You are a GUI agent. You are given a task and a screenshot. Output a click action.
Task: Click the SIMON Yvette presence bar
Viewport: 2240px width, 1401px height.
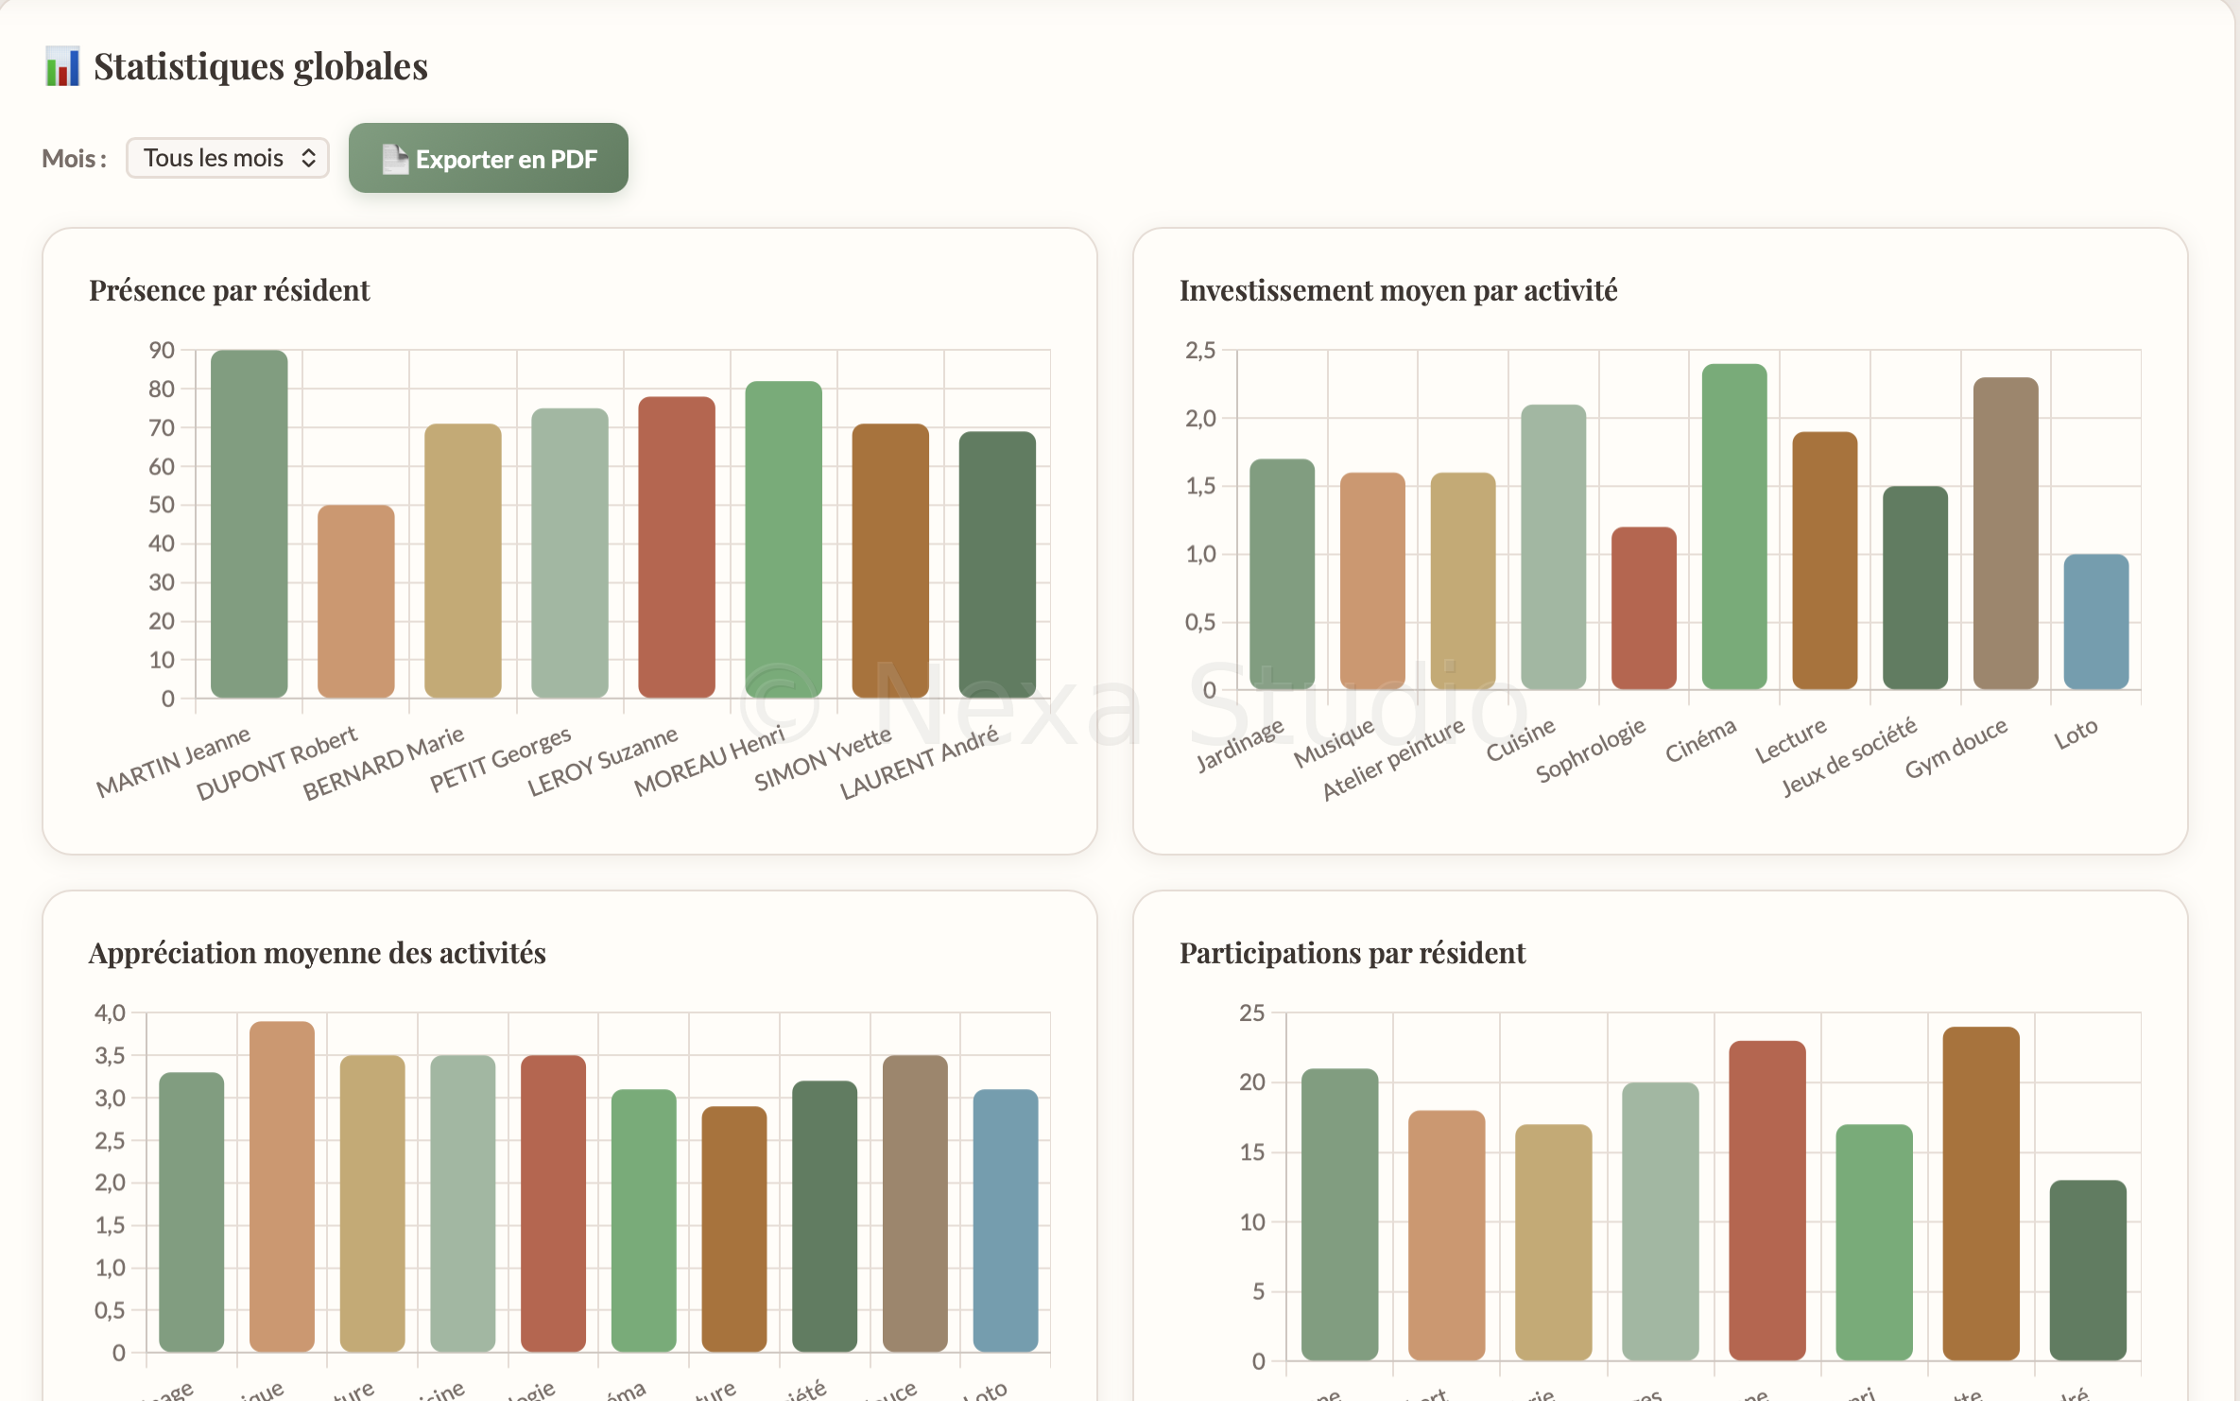[889, 561]
